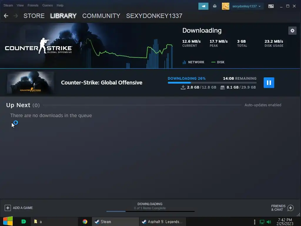Viewport: 301px width, 226px height.
Task: Go to the COMMUNITY tab
Action: point(101,16)
